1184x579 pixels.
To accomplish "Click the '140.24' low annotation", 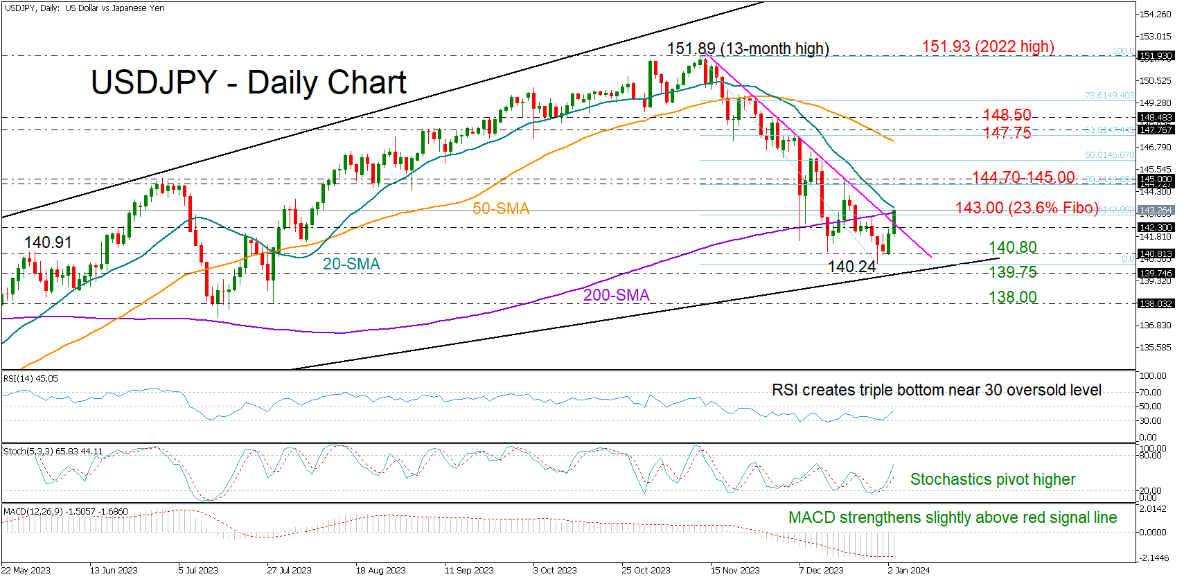I will click(x=851, y=267).
